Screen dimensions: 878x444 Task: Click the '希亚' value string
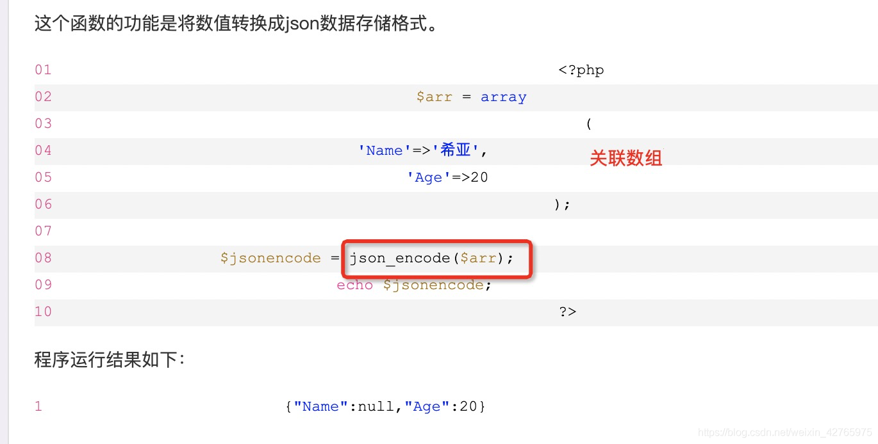[x=456, y=150]
